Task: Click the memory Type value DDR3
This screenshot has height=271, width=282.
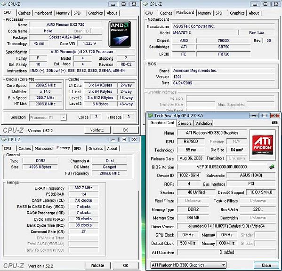Action: pyautogui.click(x=40, y=160)
